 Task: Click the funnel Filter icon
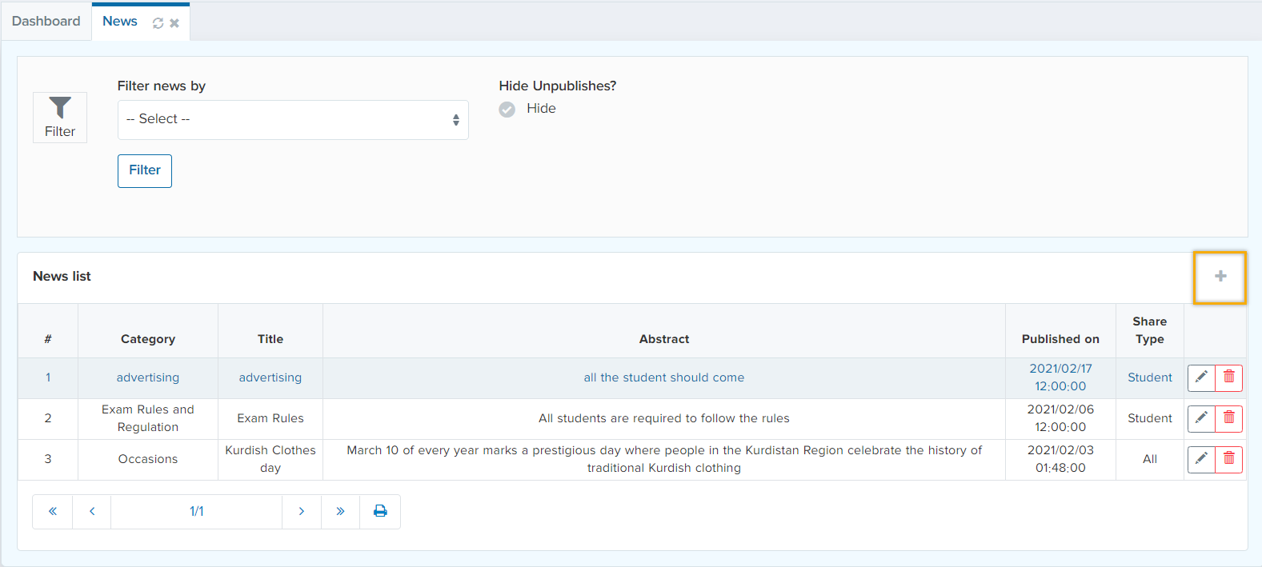coord(60,117)
